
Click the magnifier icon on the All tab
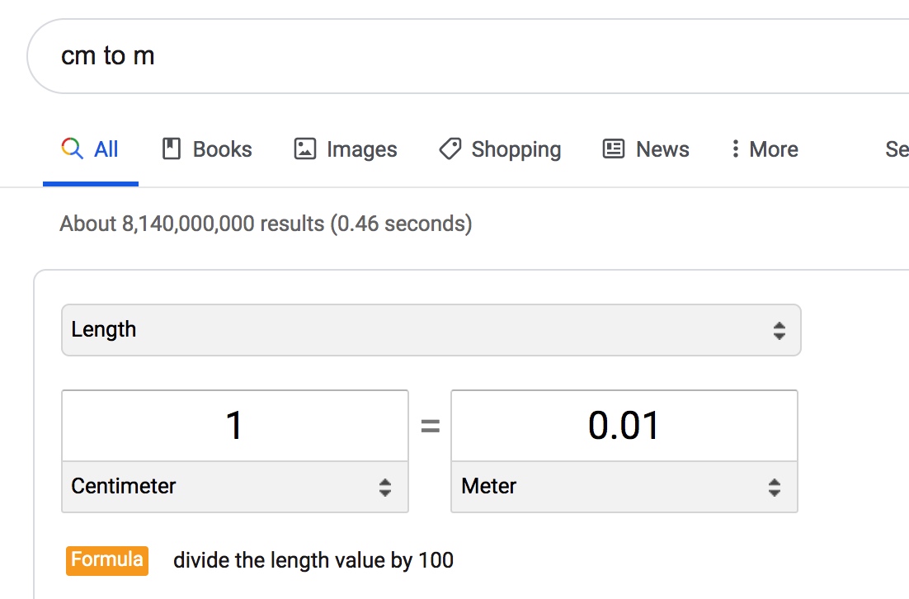click(x=73, y=149)
